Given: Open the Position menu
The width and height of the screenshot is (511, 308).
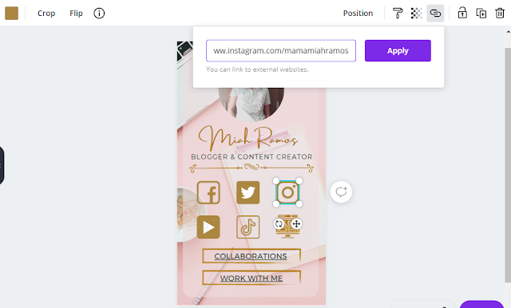Looking at the screenshot, I should [358, 14].
